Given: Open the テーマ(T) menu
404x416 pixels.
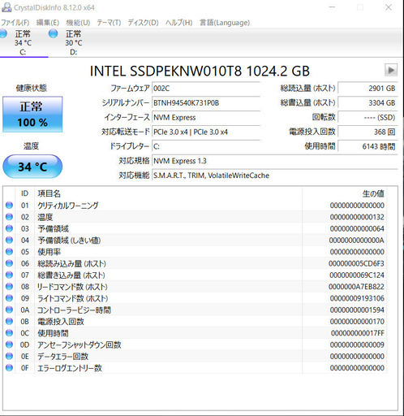Looking at the screenshot, I should 109,23.
